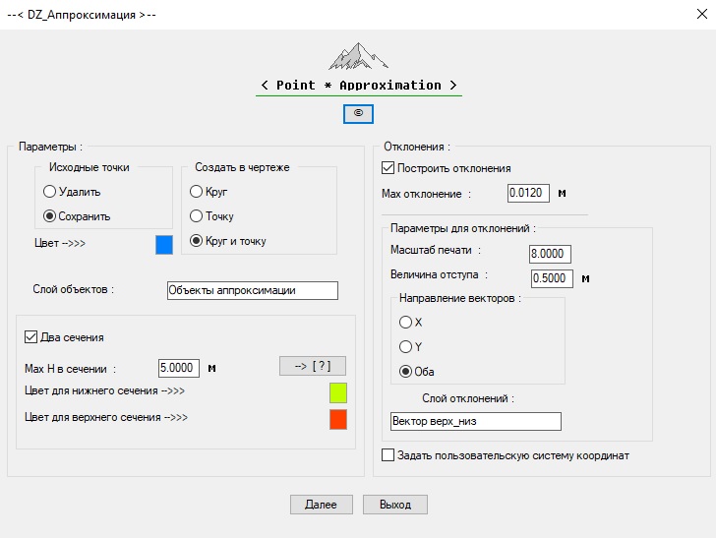
Task: Click the Слой объектов text field
Action: click(x=252, y=290)
